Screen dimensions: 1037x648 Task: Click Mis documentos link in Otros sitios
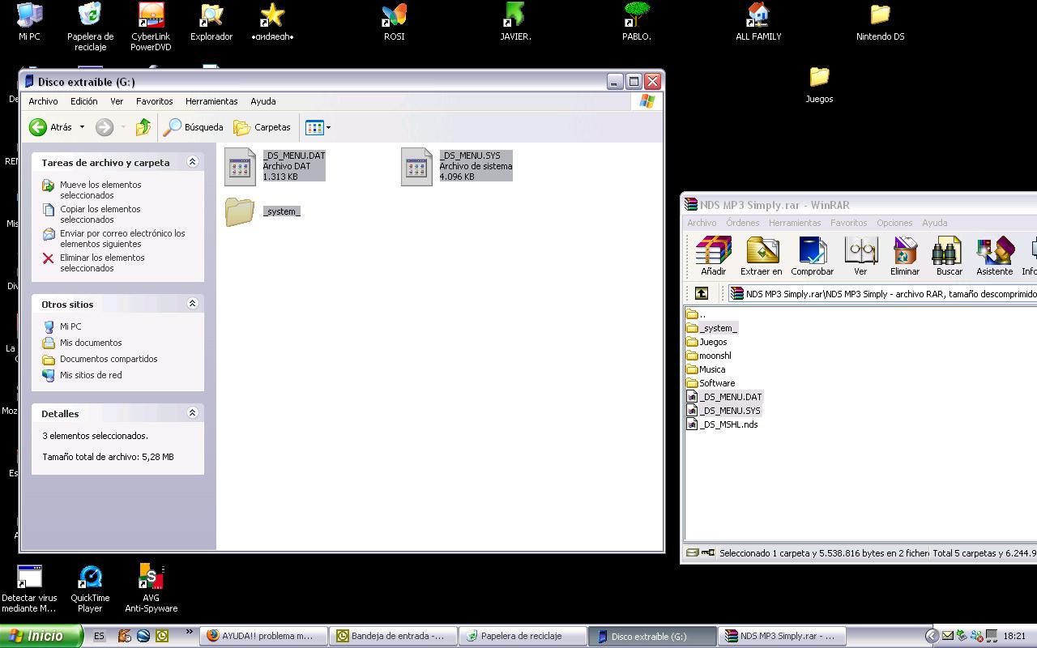91,343
